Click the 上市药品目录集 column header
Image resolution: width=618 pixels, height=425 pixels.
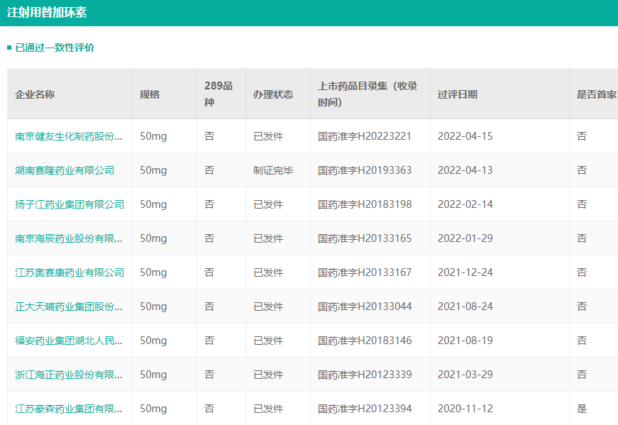coord(368,94)
